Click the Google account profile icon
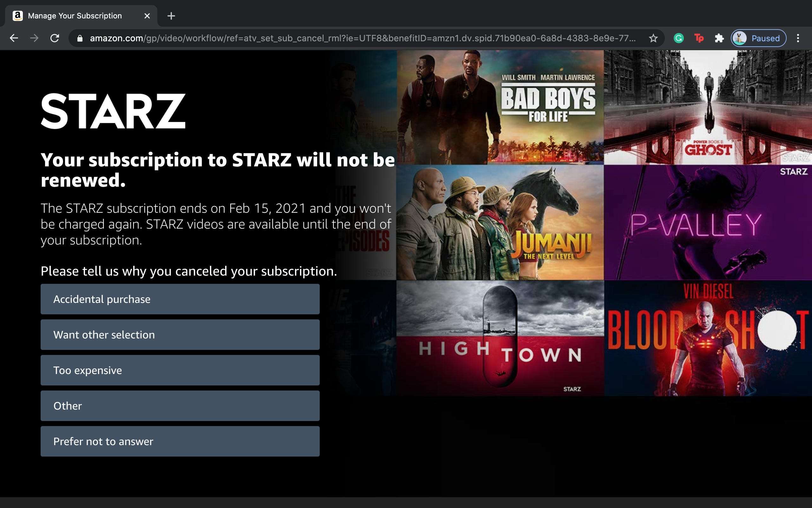812x508 pixels. (739, 38)
